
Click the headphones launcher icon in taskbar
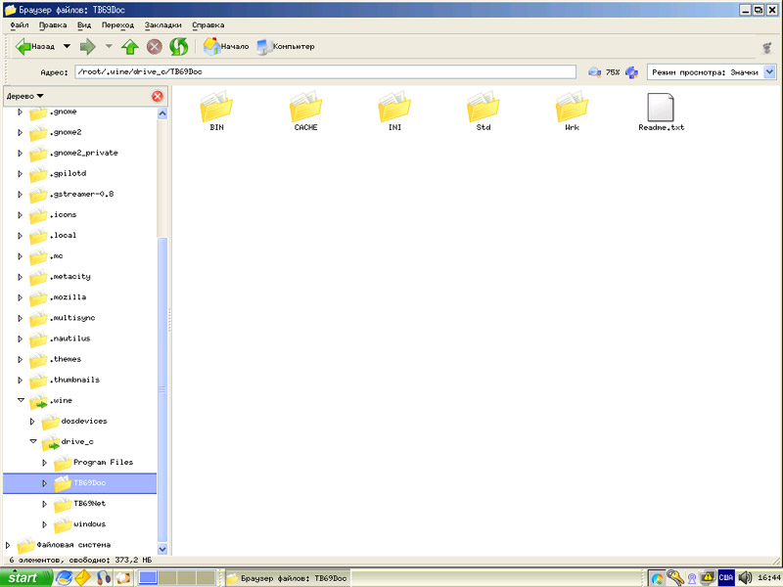click(104, 578)
